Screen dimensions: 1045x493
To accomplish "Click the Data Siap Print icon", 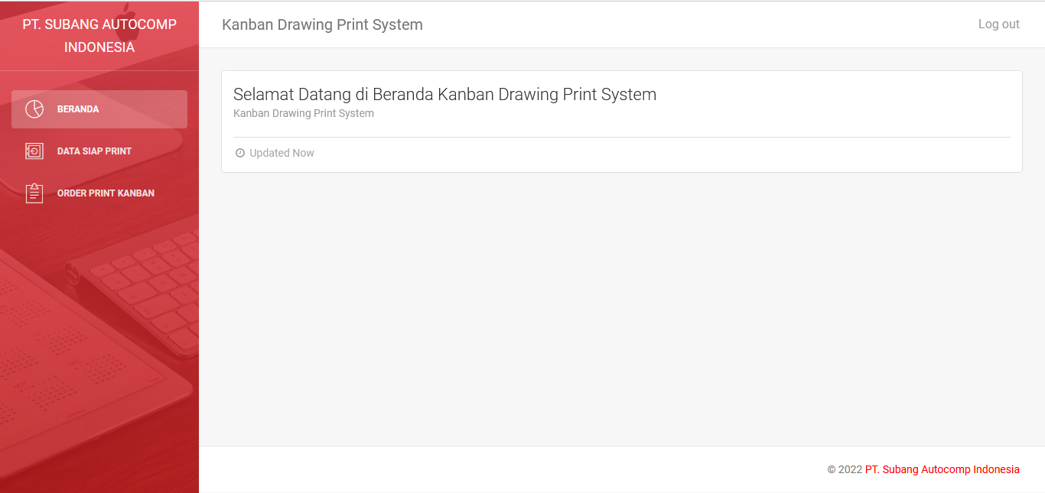I will [34, 151].
